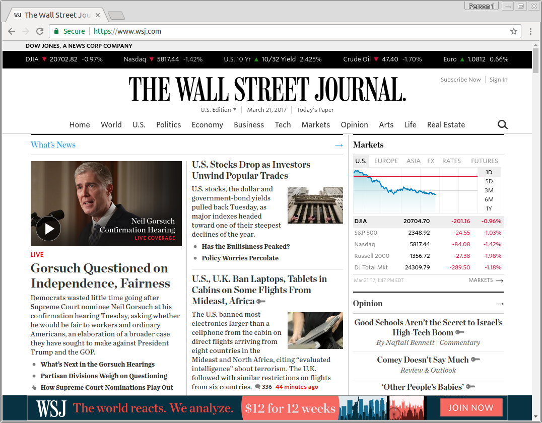Open 'U.S. Stocks Drop' headline
Image resolution: width=542 pixels, height=423 pixels.
pos(251,170)
